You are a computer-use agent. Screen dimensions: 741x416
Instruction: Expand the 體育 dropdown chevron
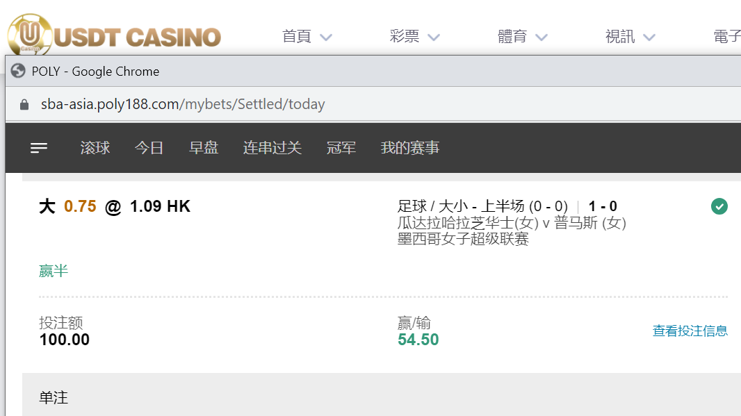click(541, 38)
